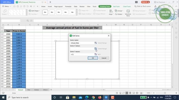Open Firefox from the taskbar
Screen dimensions: 179x100
100,97
